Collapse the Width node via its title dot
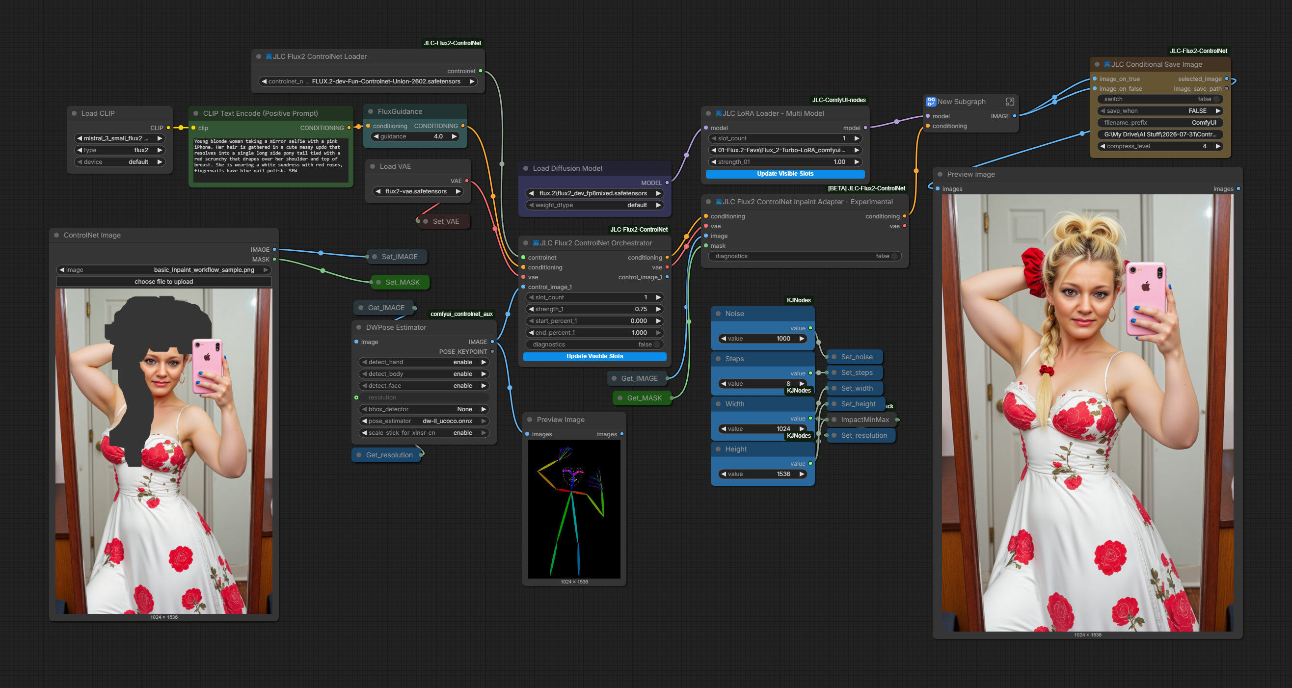1292x688 pixels. click(x=718, y=404)
